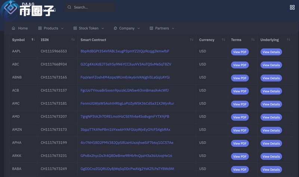Click the Smart Contract column header
This screenshot has width=299, height=177.
[x=93, y=40]
